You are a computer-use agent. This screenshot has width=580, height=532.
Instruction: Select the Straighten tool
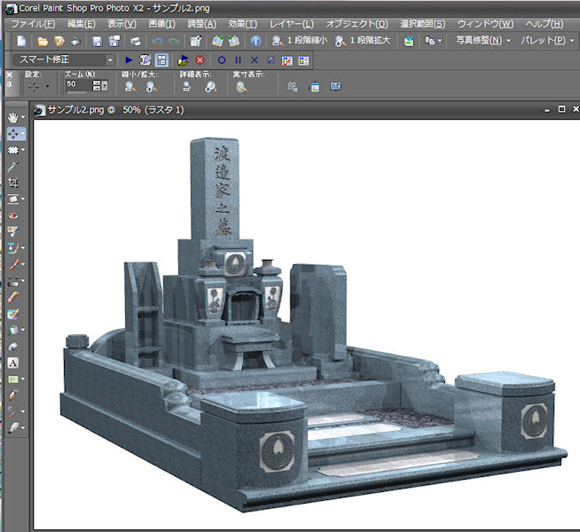(x=13, y=199)
